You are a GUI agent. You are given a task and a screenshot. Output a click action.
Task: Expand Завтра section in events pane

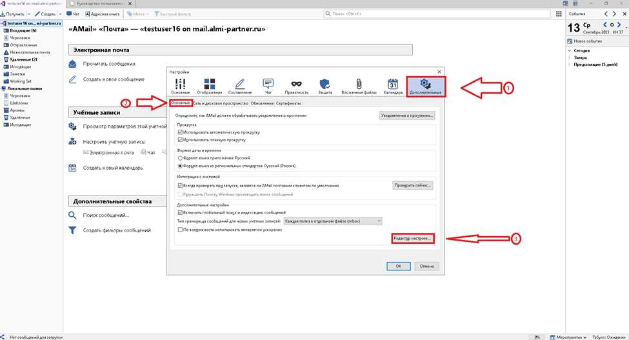click(x=569, y=57)
